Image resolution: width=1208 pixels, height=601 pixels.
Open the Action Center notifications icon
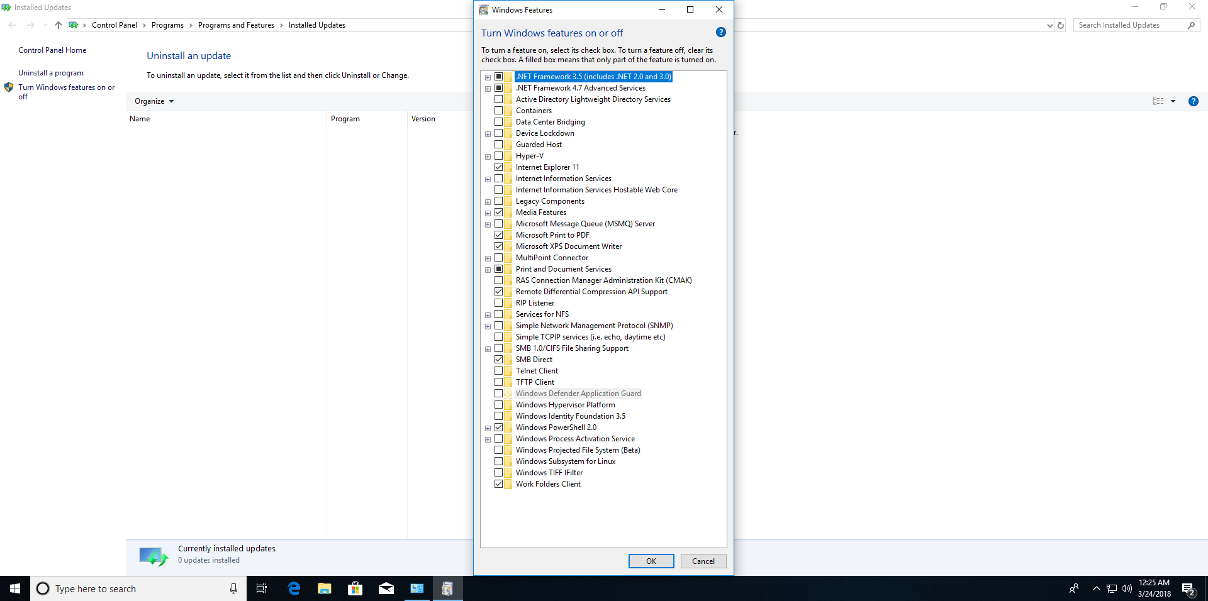(x=1188, y=589)
